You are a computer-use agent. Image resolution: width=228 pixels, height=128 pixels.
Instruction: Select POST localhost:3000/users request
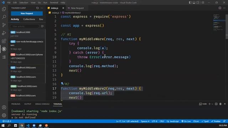coord(27,88)
